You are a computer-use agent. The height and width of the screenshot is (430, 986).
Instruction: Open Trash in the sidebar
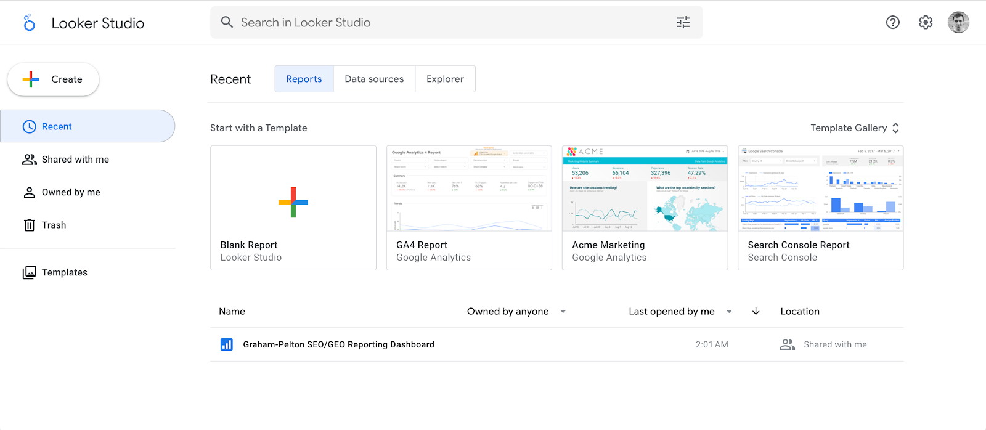pyautogui.click(x=88, y=225)
